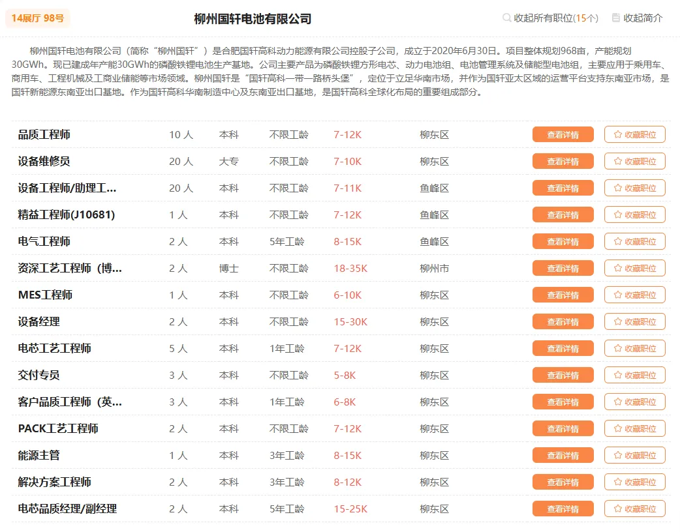Open the 客户品质工程师 job title
Screen dimensions: 680x532
pyautogui.click(x=70, y=402)
